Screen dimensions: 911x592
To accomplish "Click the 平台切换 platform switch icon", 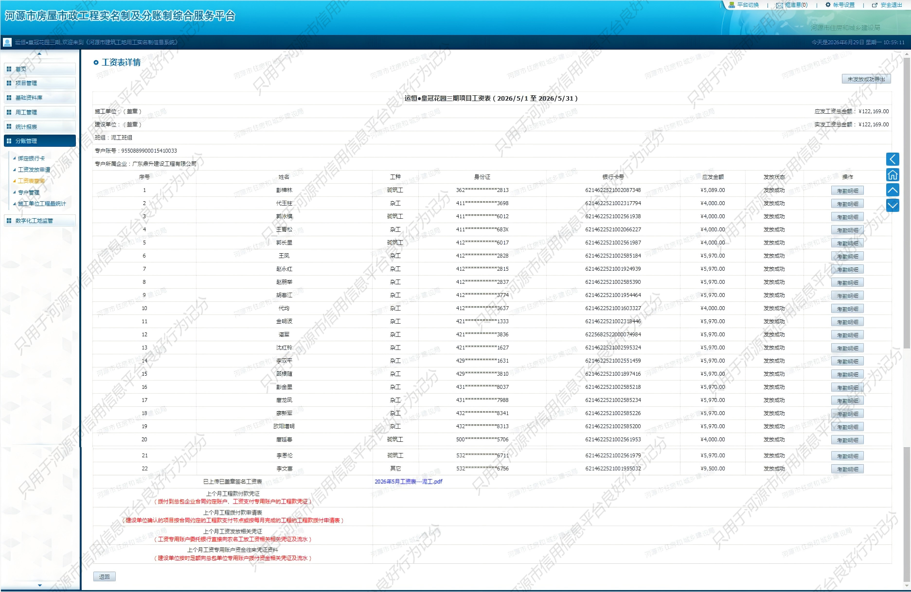I will point(732,5).
